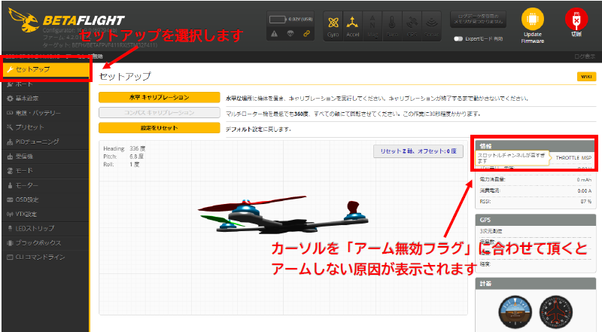602x332 pixels.
Task: Click the ログ表示 link
Action: [585, 56]
